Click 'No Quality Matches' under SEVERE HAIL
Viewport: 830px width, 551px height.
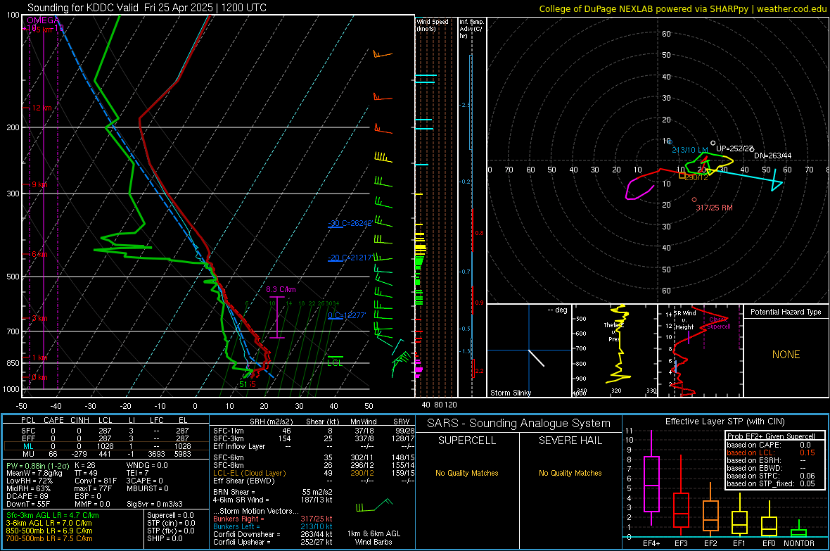click(x=570, y=473)
